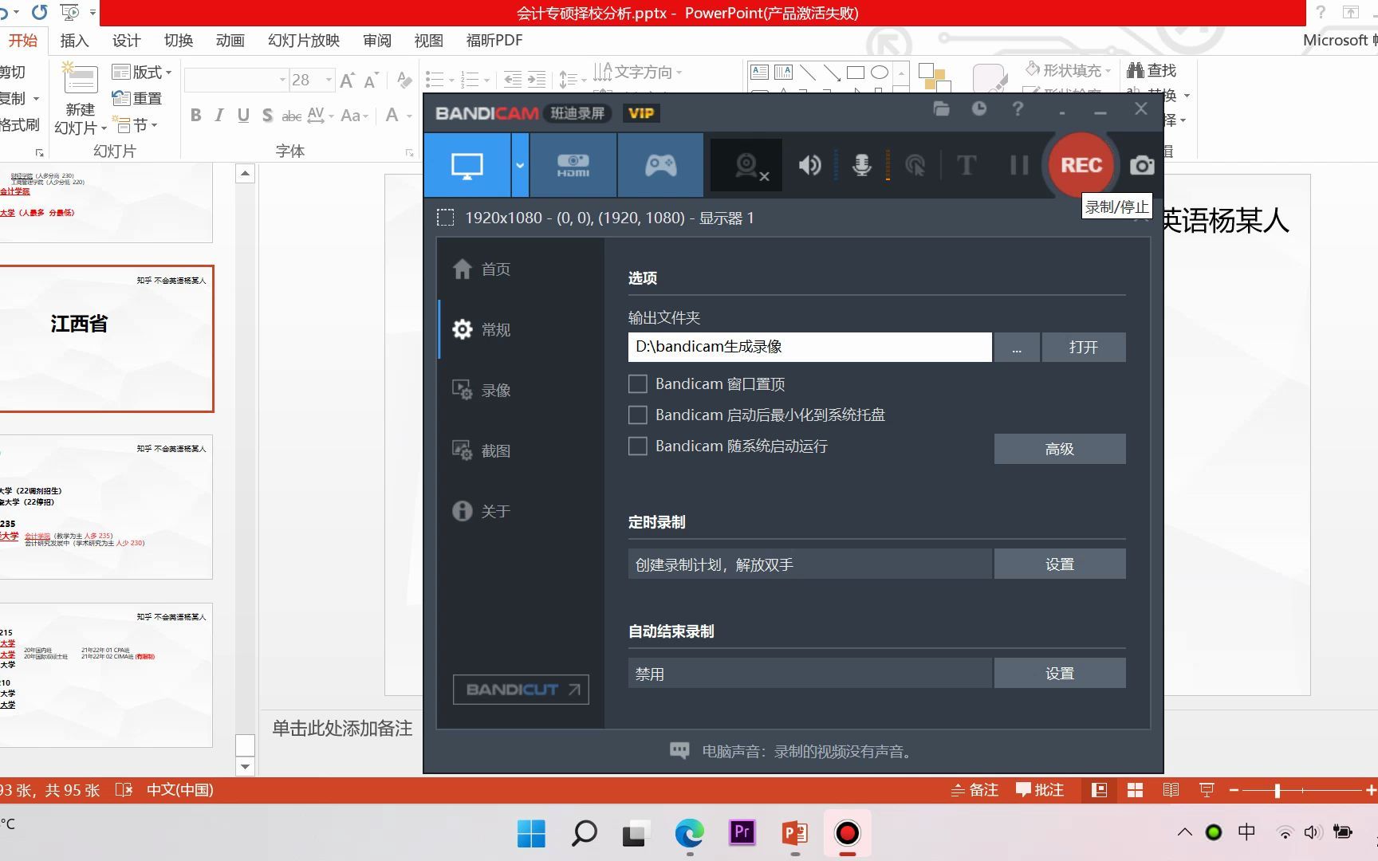Enable 随系统启动运行 checkbox

pos(638,446)
